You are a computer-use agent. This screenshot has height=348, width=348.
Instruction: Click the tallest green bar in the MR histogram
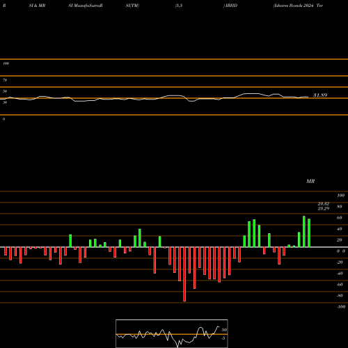304,232
